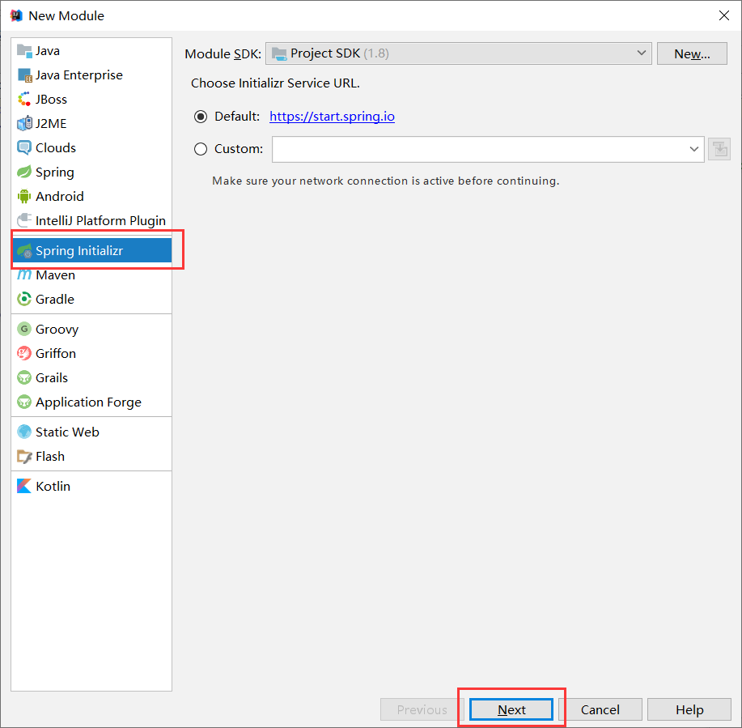Image resolution: width=742 pixels, height=728 pixels.
Task: Click the Clouds icon
Action: coord(24,147)
